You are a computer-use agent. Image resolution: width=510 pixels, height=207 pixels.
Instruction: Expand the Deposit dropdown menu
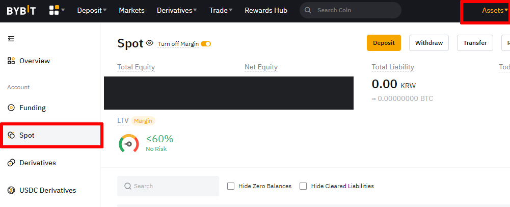92,10
